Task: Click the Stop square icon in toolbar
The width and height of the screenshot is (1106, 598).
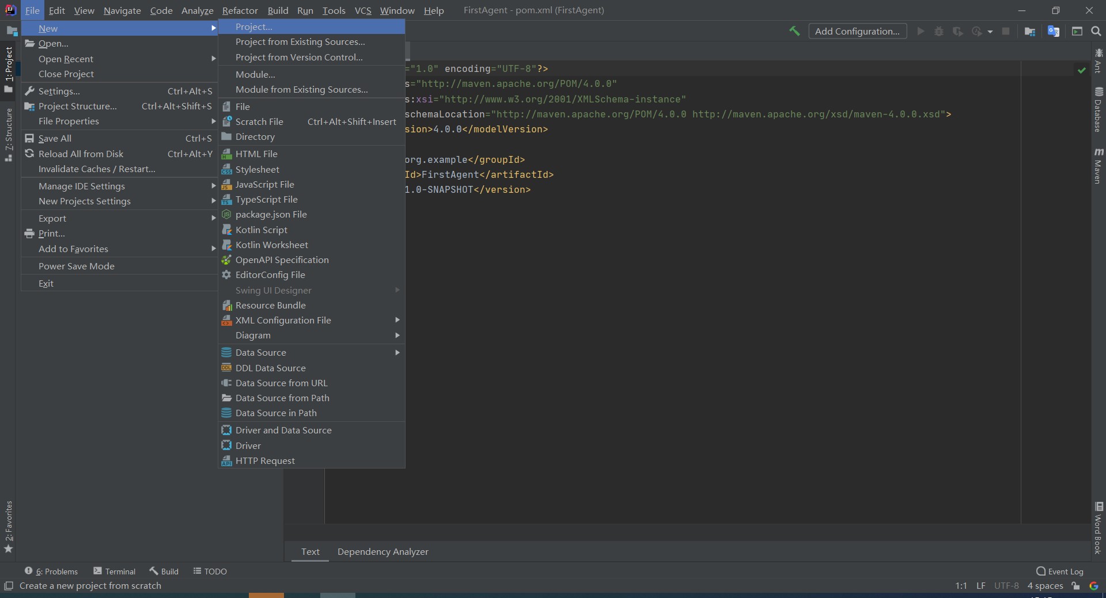Action: [x=1006, y=31]
